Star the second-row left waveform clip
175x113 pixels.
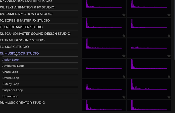(124, 36)
